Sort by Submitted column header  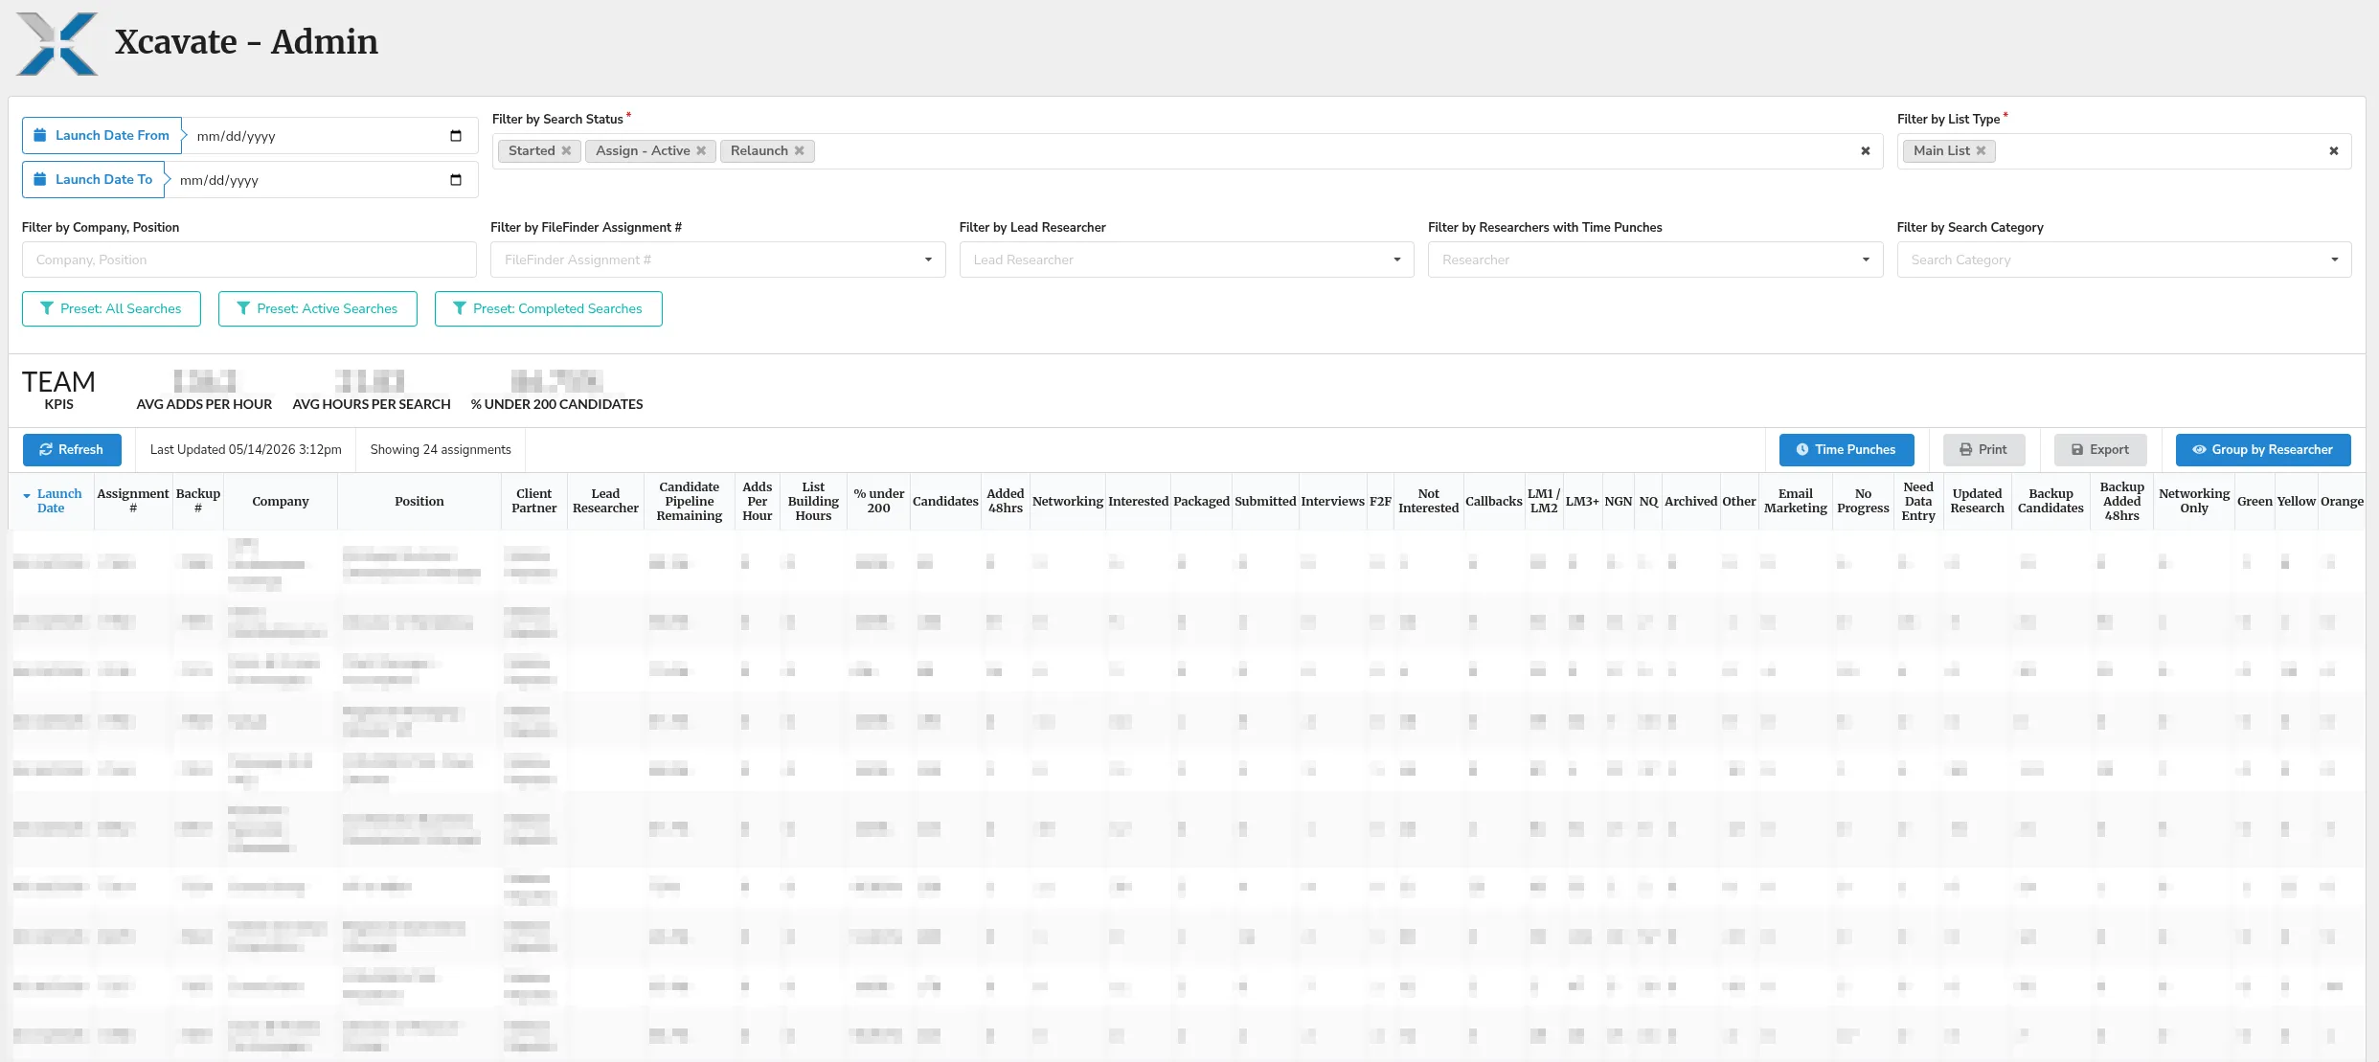tap(1265, 501)
